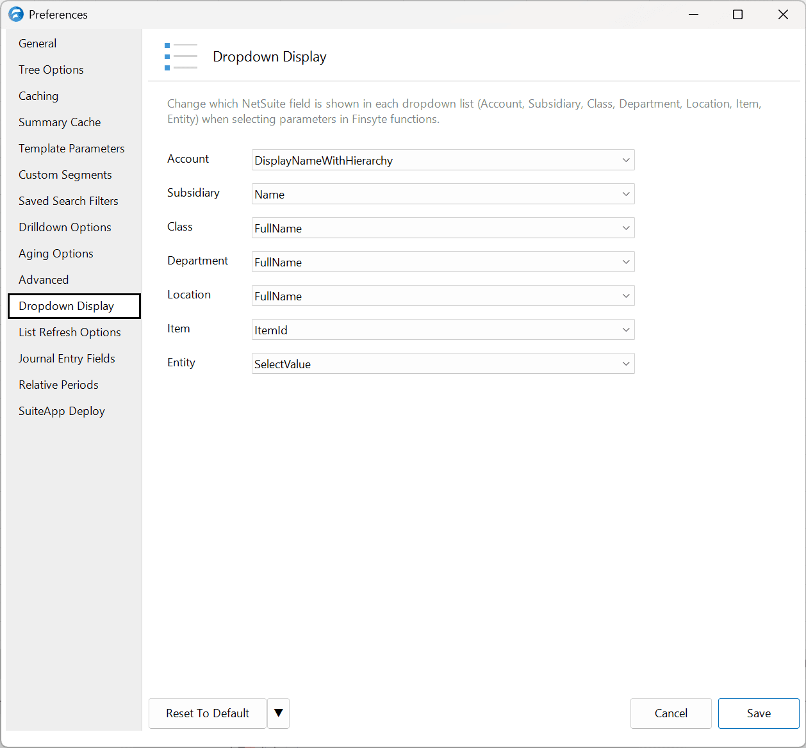Open the Location dropdown
806x748 pixels.
tap(443, 296)
